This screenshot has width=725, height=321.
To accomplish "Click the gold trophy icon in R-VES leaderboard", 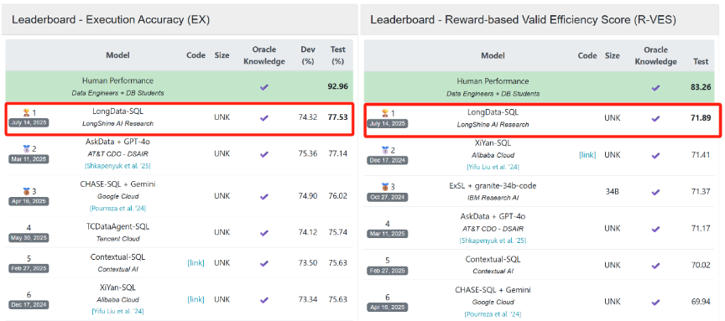I will tap(383, 113).
